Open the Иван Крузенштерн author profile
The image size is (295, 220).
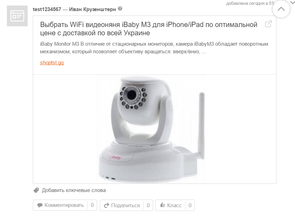[92, 9]
